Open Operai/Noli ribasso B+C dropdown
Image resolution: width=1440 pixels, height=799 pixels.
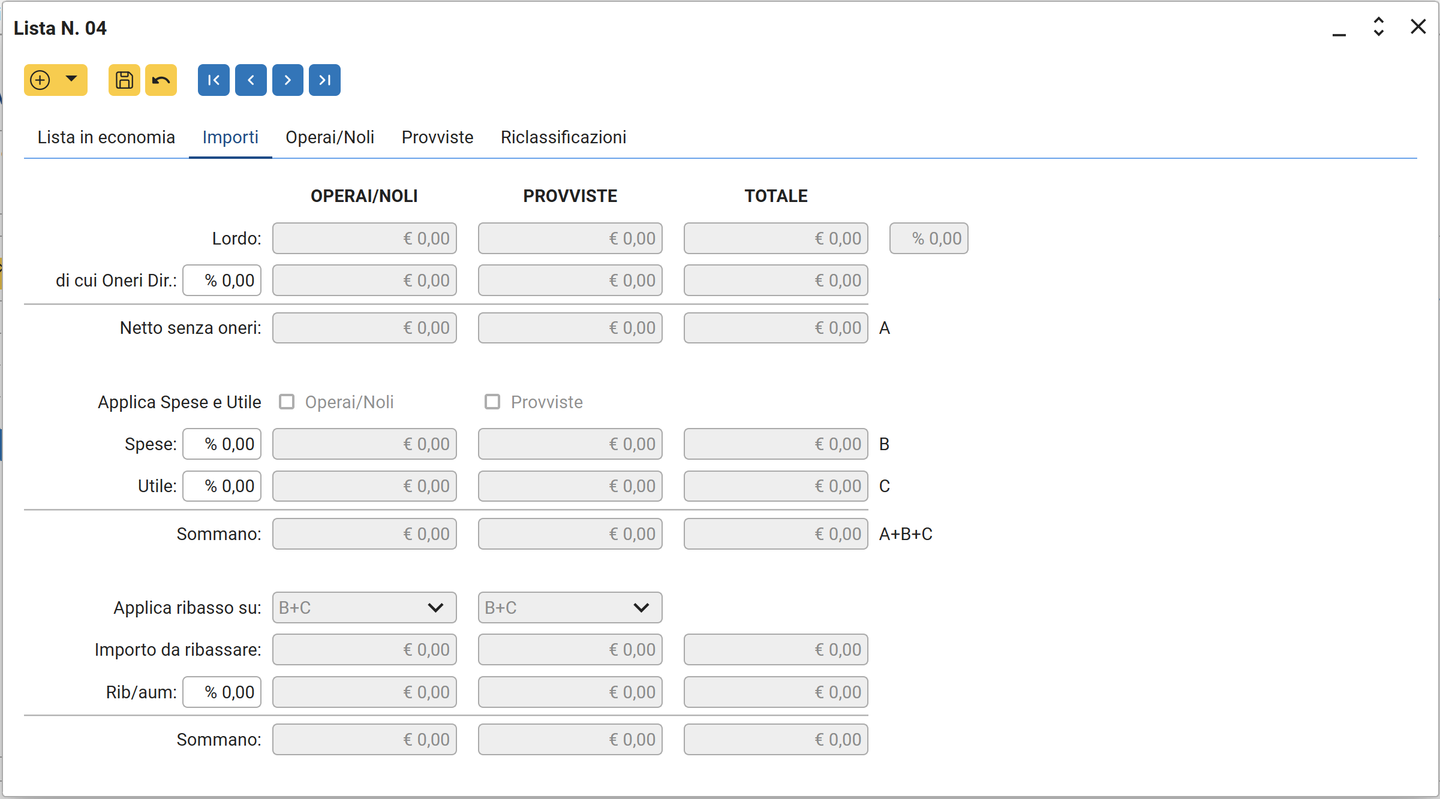(x=364, y=608)
